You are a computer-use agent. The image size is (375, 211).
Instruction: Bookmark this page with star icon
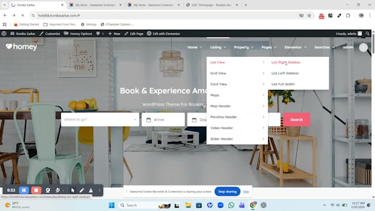pos(309,15)
